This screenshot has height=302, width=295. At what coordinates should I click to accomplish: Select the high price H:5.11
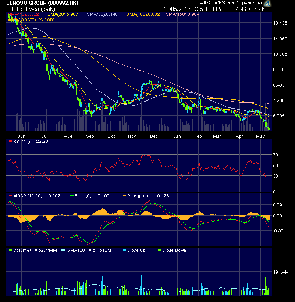(x=220, y=9)
